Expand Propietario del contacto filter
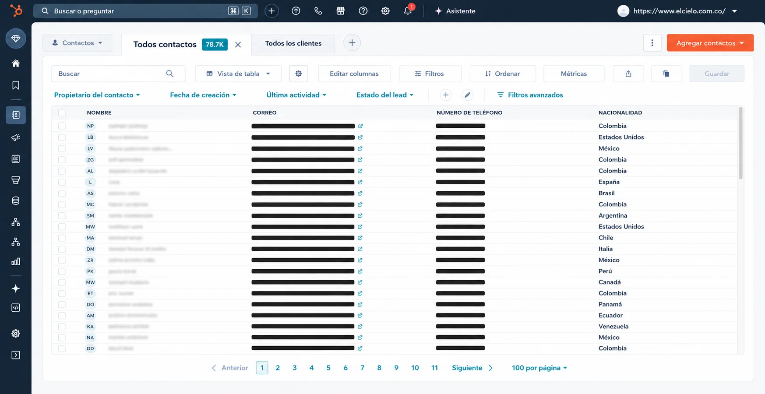Image resolution: width=765 pixels, height=394 pixels. point(97,95)
